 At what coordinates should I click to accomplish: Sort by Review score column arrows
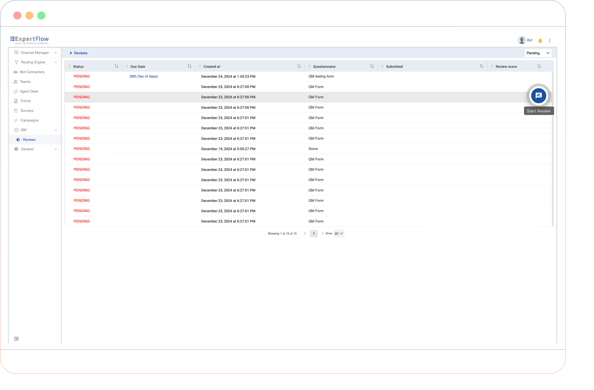click(x=539, y=66)
